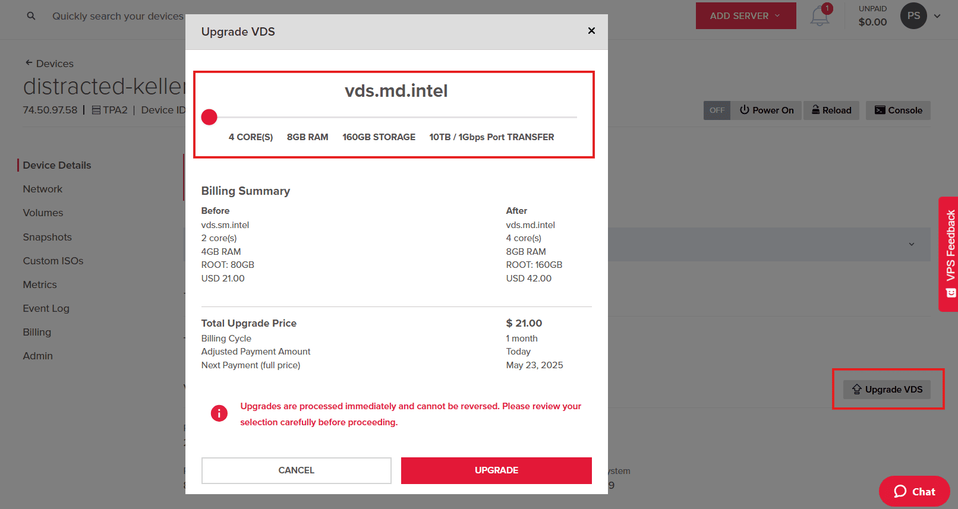
Task: Open the VPS Feedback side tab
Action: pyautogui.click(x=950, y=254)
